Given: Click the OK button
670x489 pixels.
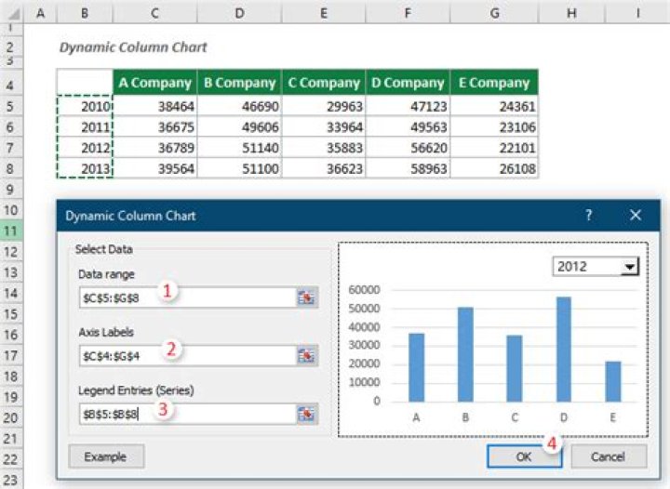Looking at the screenshot, I should pos(524,456).
